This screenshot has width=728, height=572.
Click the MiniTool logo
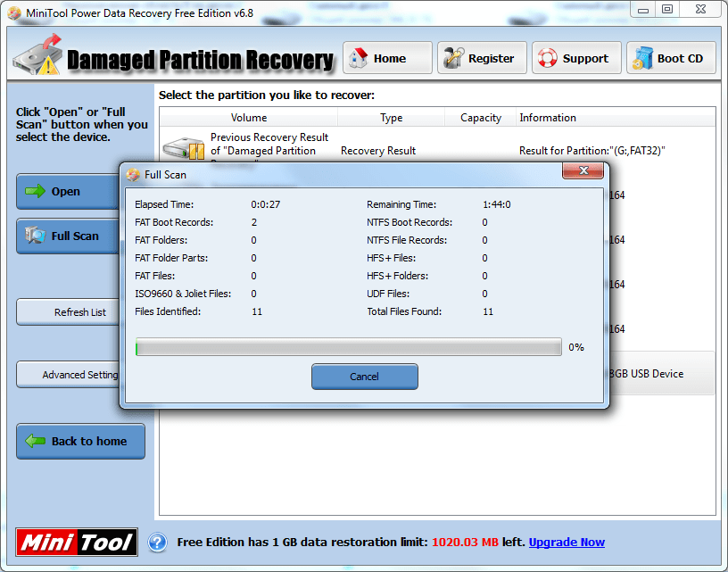[x=77, y=542]
